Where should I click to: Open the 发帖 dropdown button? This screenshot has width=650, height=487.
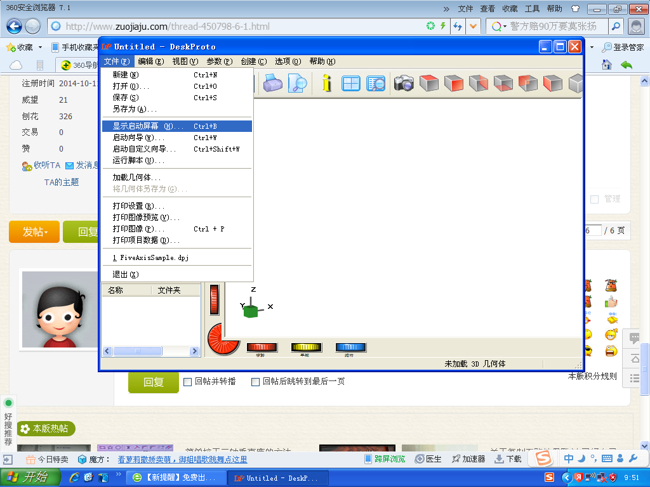(34, 232)
